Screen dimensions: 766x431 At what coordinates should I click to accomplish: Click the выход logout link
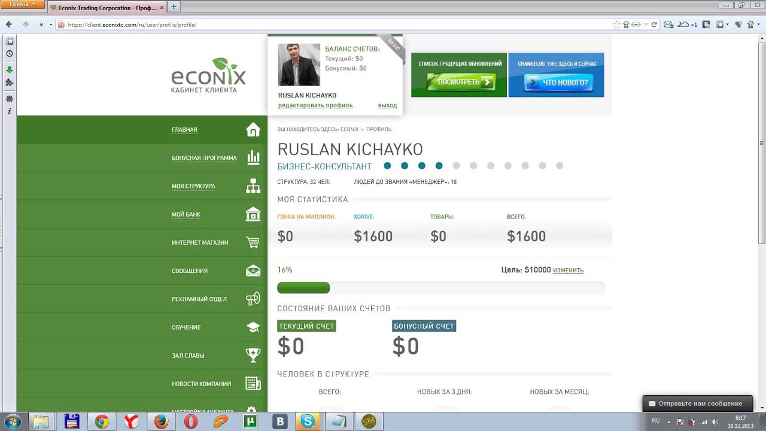[x=387, y=105]
